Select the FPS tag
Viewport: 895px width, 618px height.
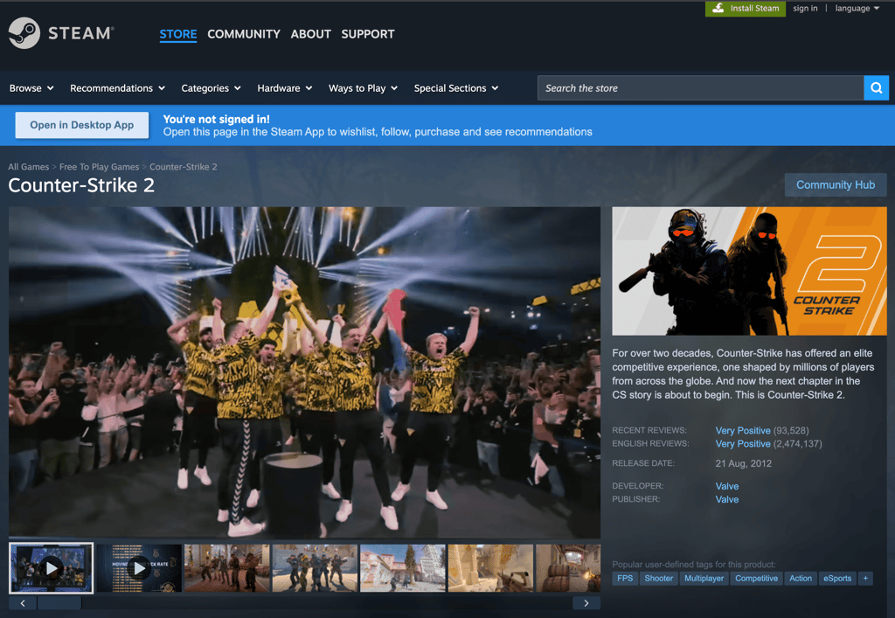pos(625,579)
